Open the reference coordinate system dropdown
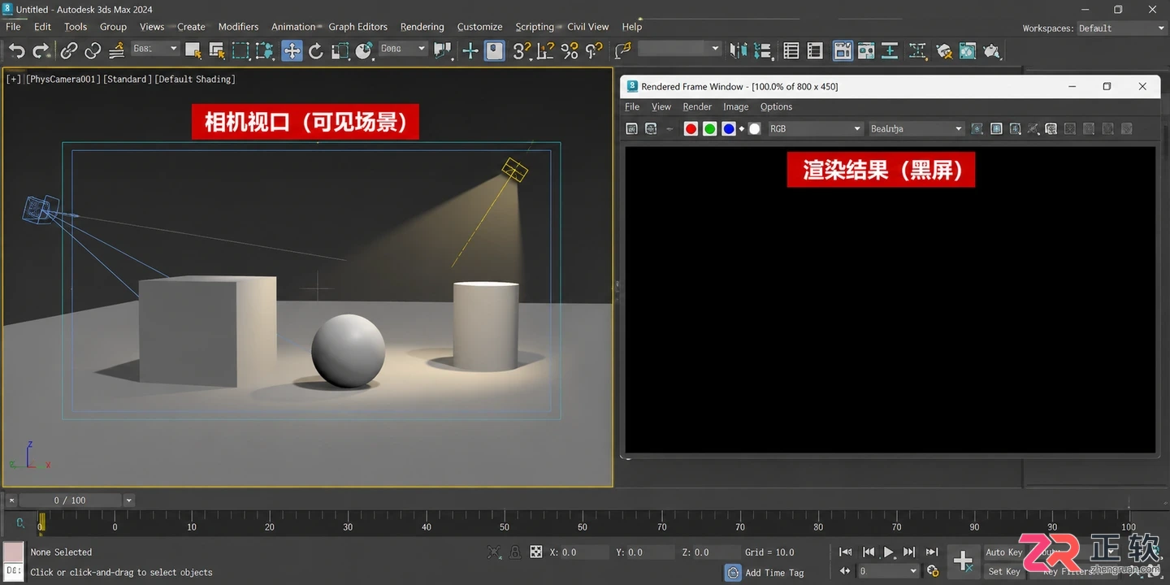 coord(403,49)
